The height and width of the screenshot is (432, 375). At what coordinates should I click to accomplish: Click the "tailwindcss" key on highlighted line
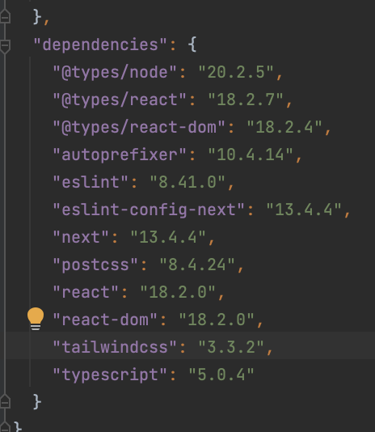point(115,347)
